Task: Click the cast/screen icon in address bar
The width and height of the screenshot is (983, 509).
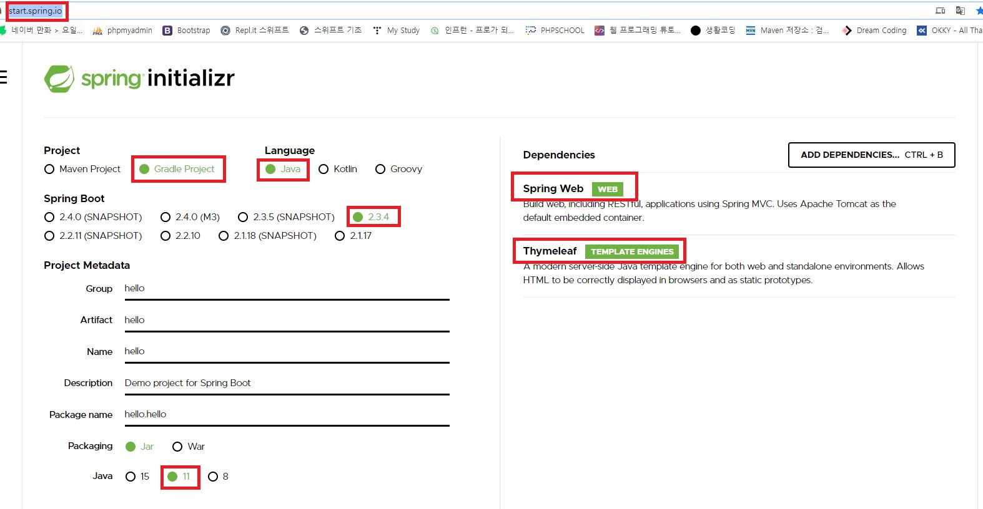Action: (940, 11)
